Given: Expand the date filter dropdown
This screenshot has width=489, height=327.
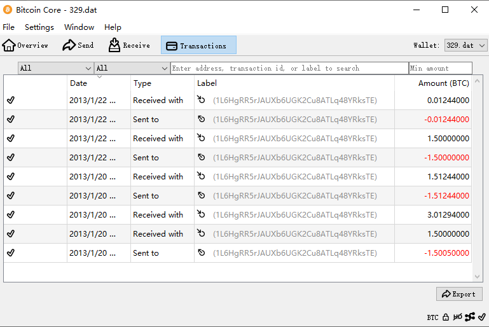Looking at the screenshot, I should (x=56, y=68).
